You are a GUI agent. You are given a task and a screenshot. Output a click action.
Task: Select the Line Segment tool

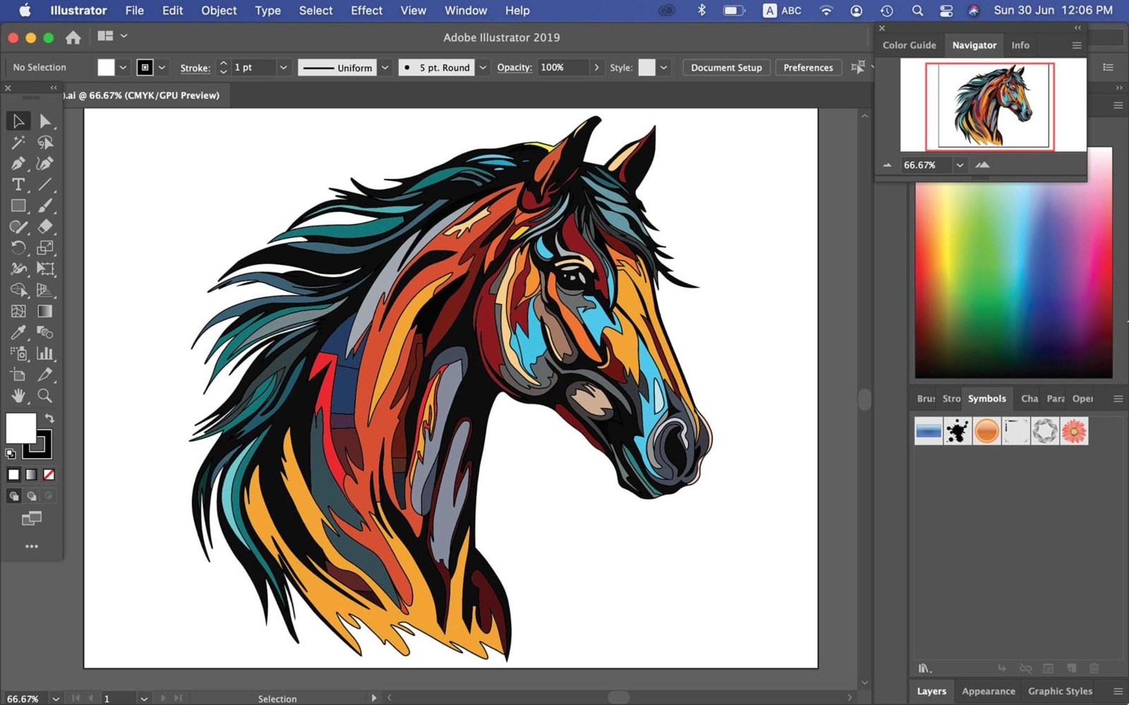tap(45, 185)
